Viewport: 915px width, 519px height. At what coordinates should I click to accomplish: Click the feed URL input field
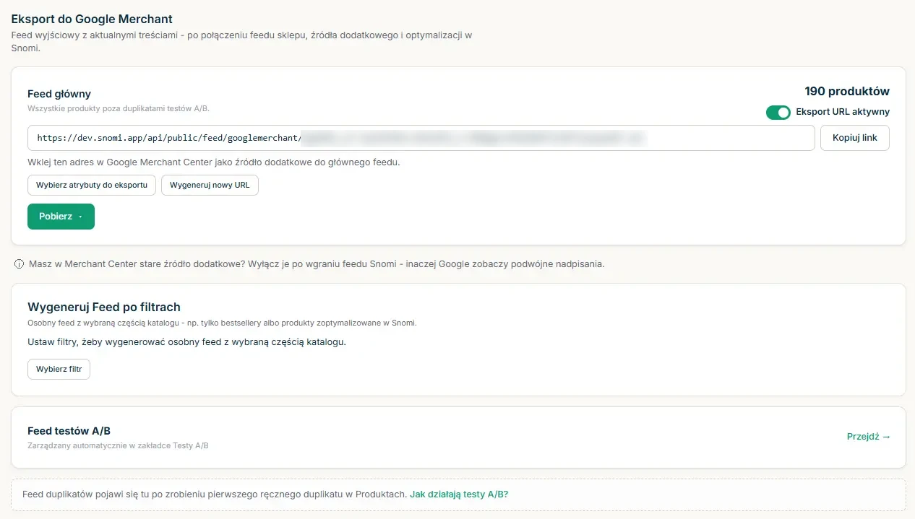point(421,138)
